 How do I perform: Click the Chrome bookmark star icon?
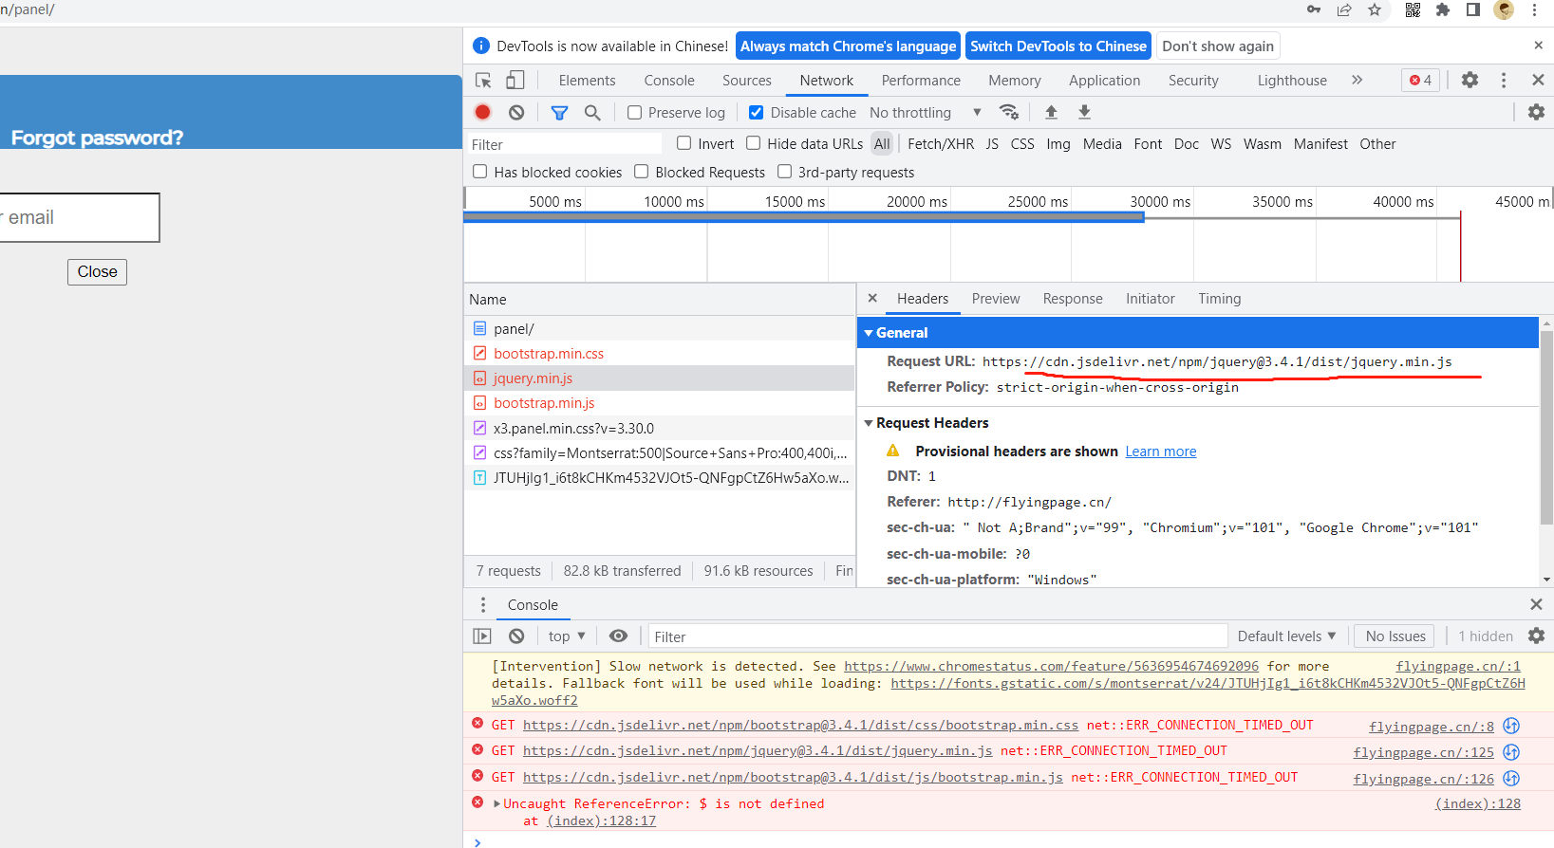click(1375, 9)
